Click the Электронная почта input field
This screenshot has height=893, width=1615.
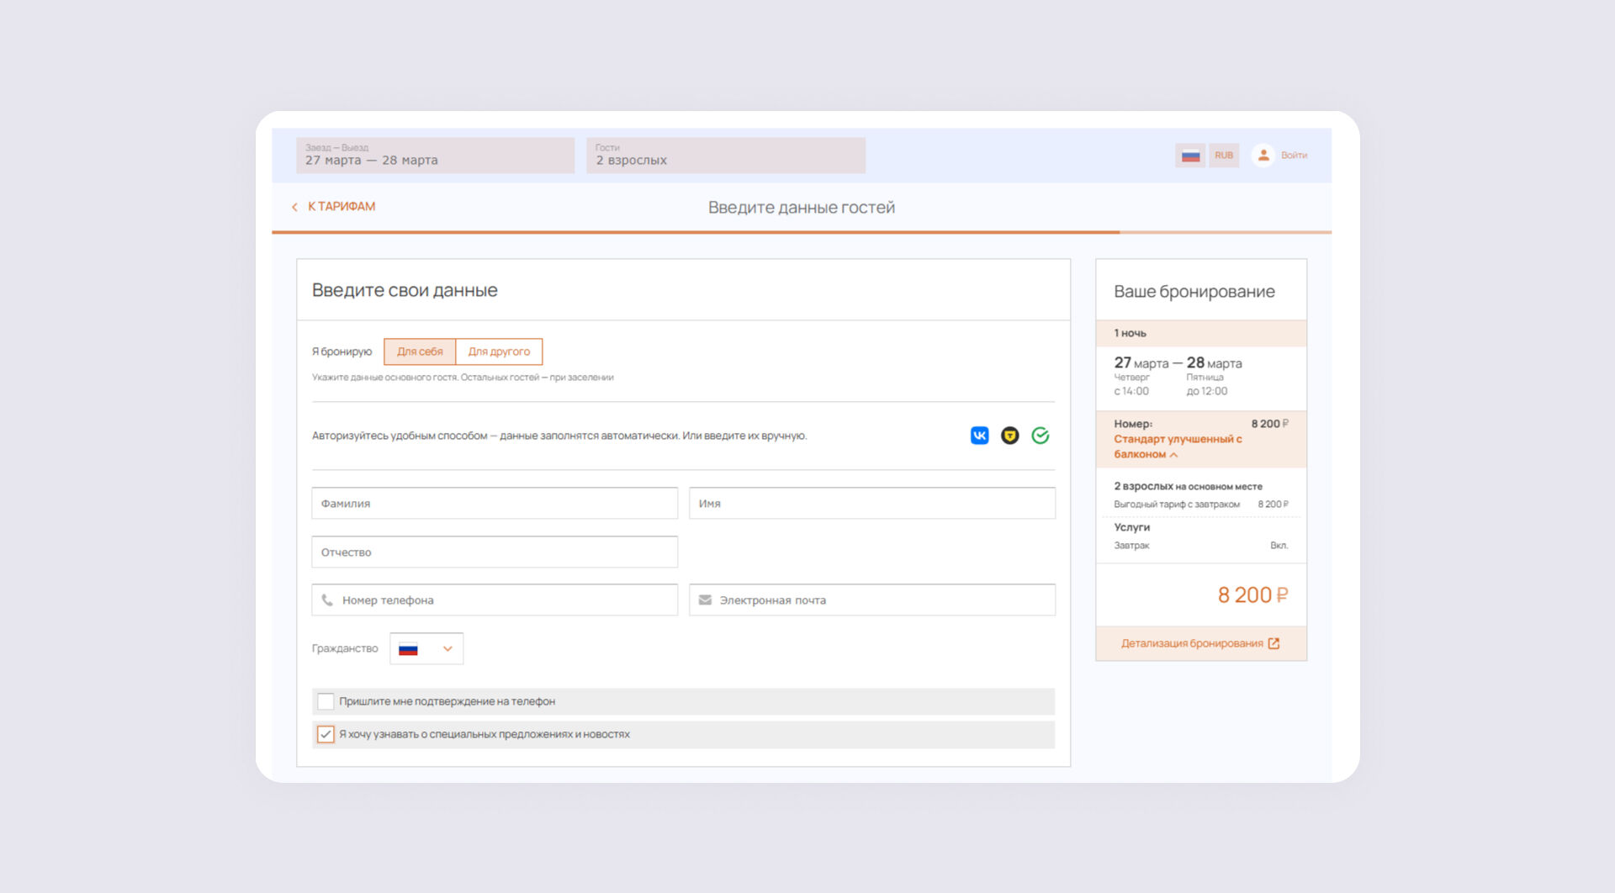pos(871,600)
